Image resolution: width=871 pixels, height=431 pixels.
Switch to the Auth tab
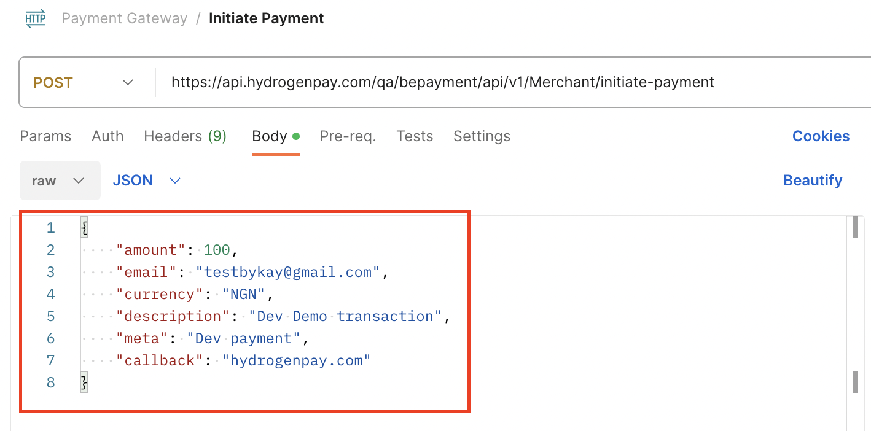[x=107, y=136]
